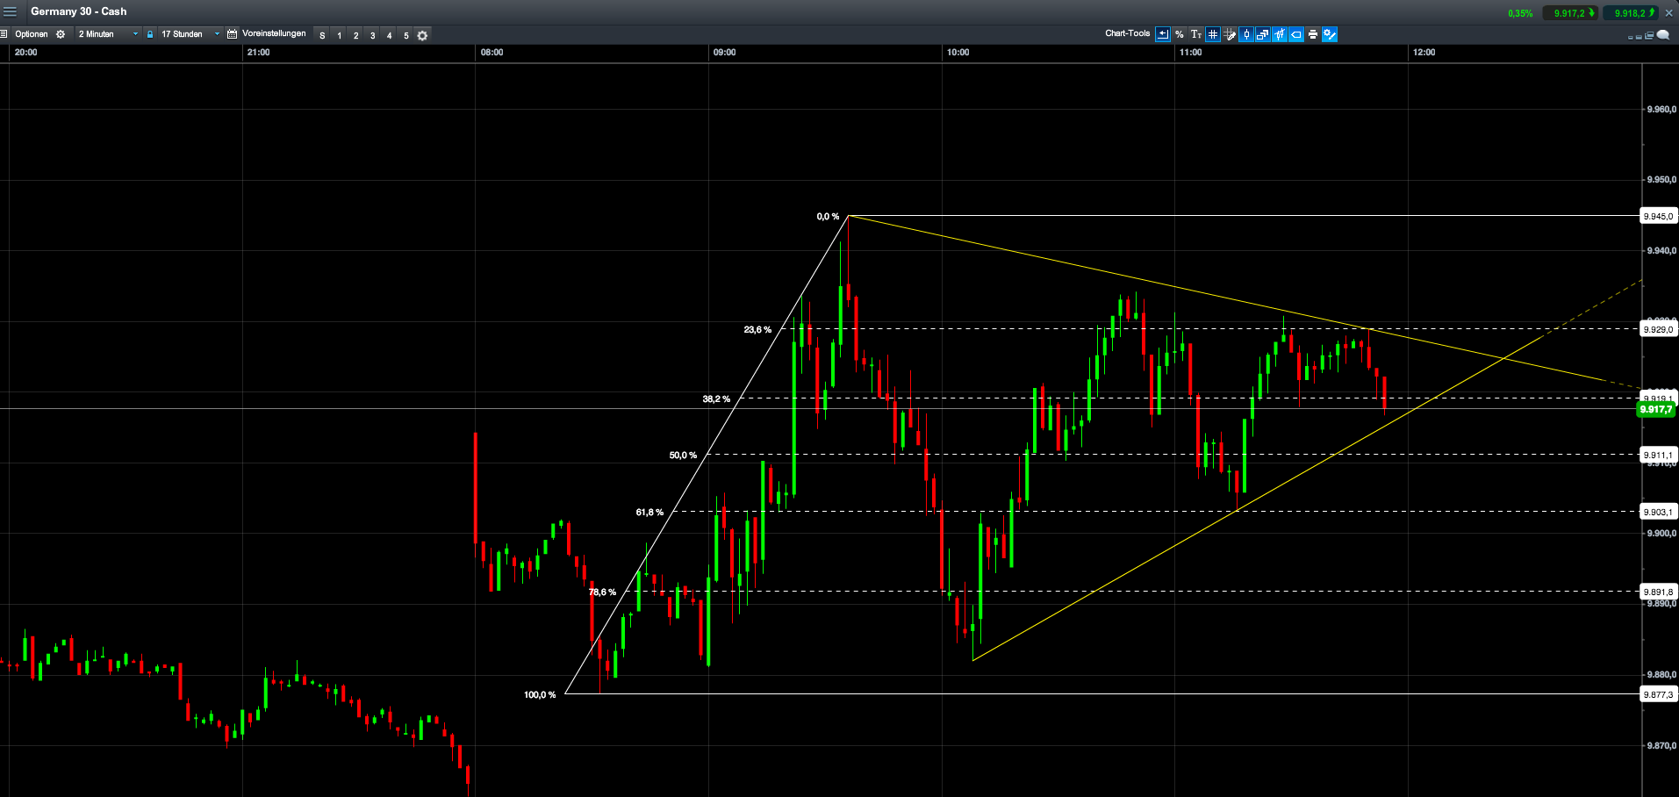The width and height of the screenshot is (1679, 797).
Task: Open the calendar icon next to 17 Stunden
Action: 231,34
